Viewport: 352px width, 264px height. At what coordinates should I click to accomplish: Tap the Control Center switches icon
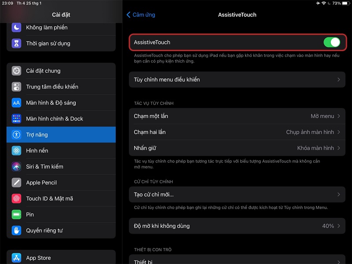click(16, 87)
